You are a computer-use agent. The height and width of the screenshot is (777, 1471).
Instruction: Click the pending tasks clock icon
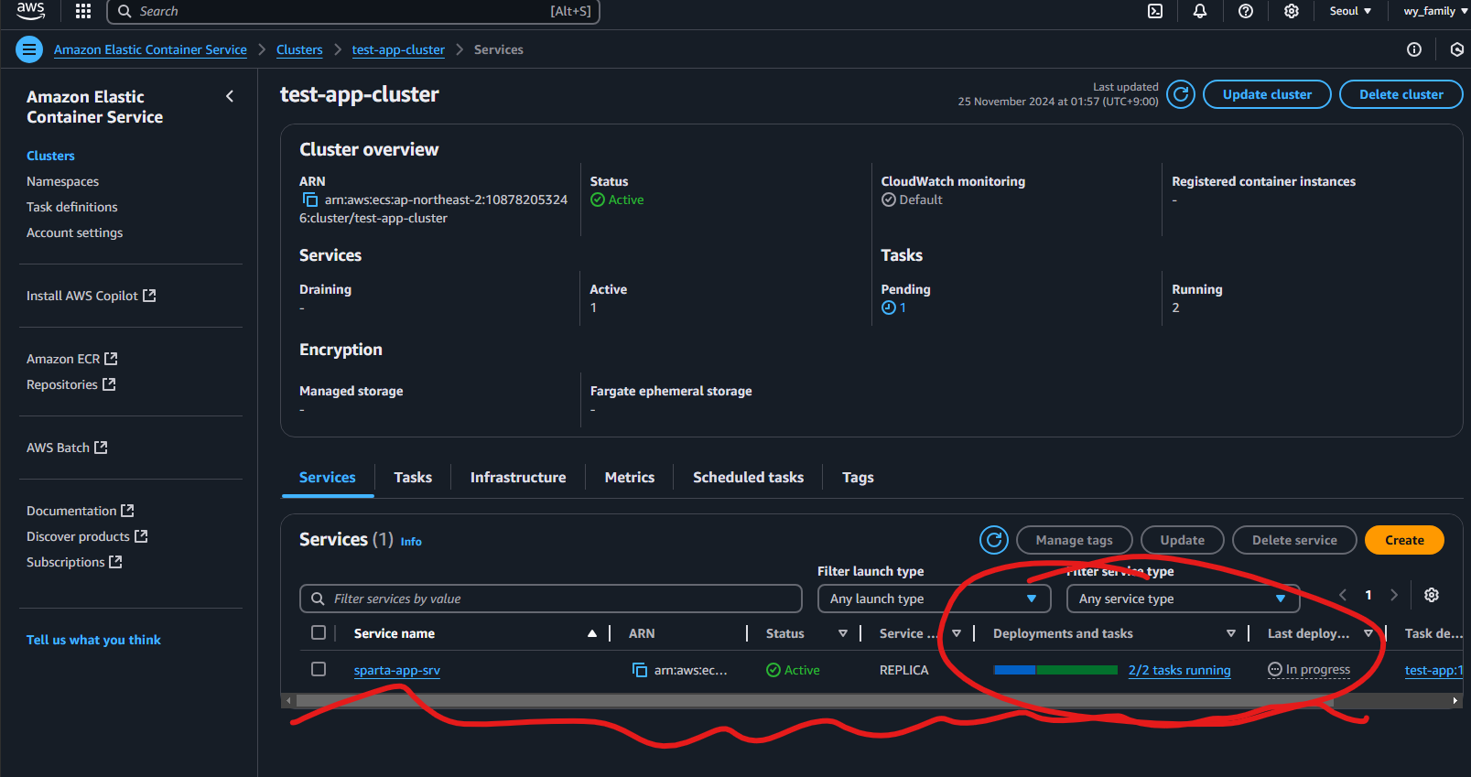point(888,308)
